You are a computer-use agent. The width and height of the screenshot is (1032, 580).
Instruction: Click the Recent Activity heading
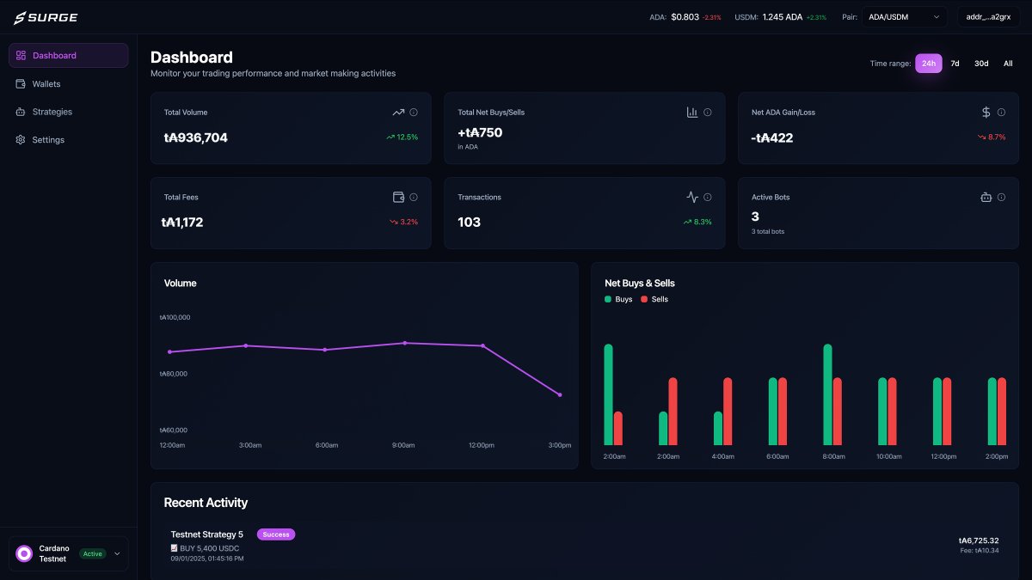click(x=206, y=503)
